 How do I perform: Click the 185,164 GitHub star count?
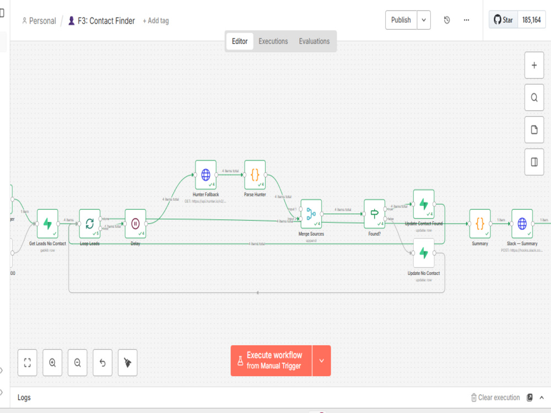tap(531, 20)
